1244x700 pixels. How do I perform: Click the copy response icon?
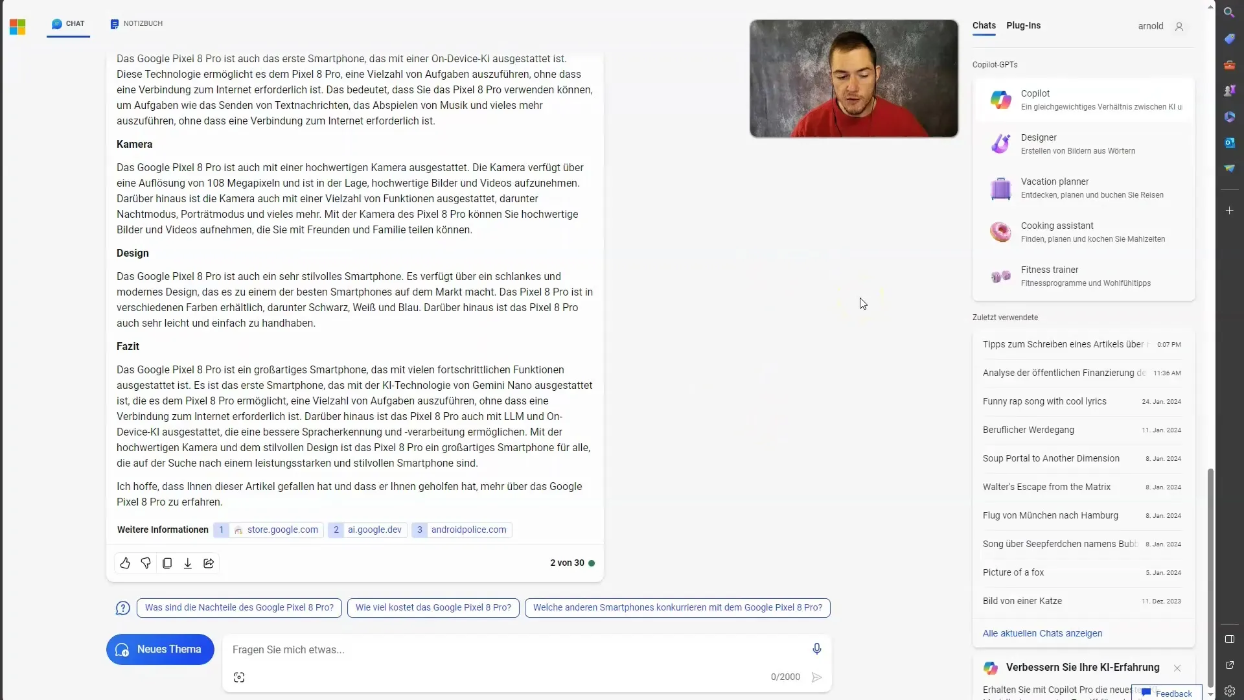pos(167,563)
